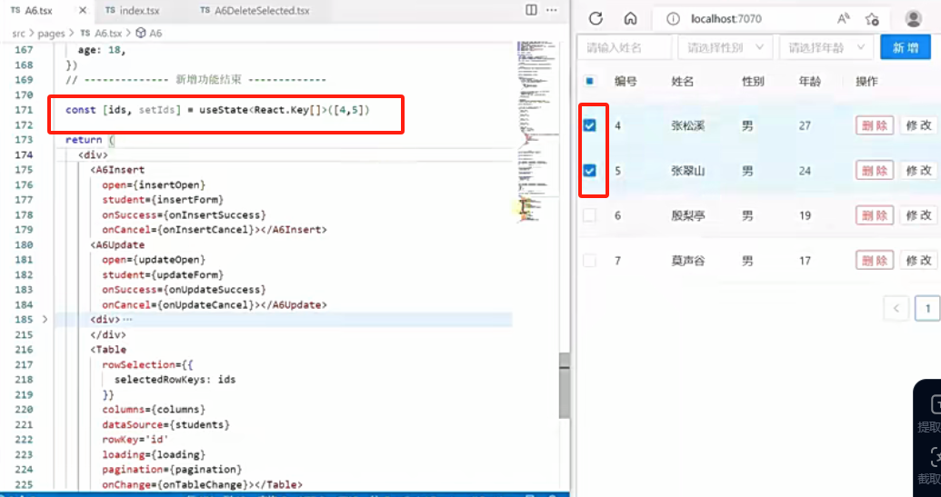Edit the 张松溪 row with 修改

pyautogui.click(x=919, y=125)
